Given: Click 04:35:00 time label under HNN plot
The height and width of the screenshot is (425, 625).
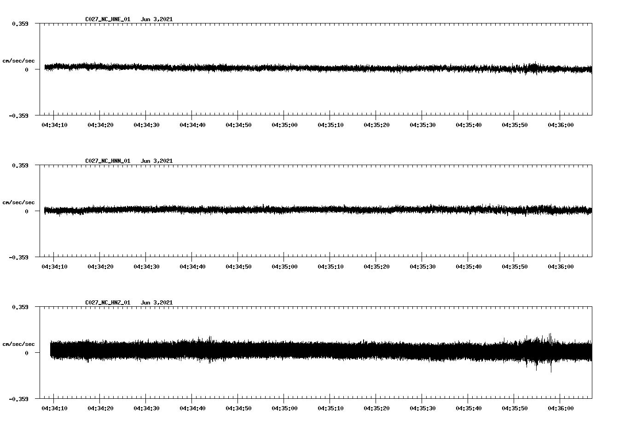Looking at the screenshot, I should [x=284, y=267].
